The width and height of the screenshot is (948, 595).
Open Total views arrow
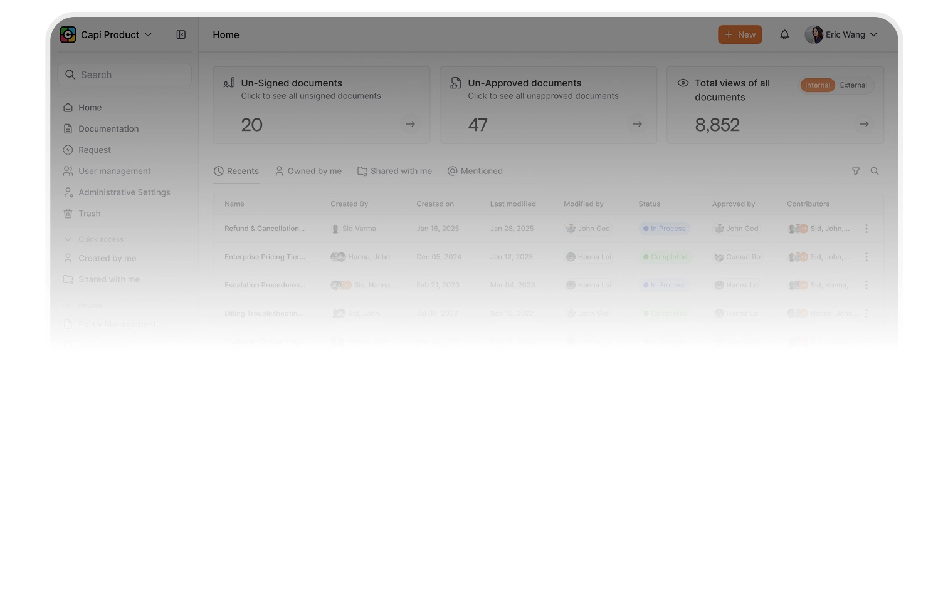[864, 124]
